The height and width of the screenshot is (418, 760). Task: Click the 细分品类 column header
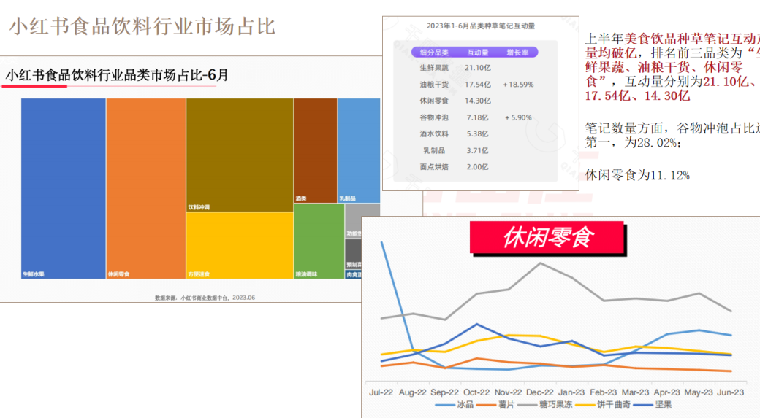434,53
